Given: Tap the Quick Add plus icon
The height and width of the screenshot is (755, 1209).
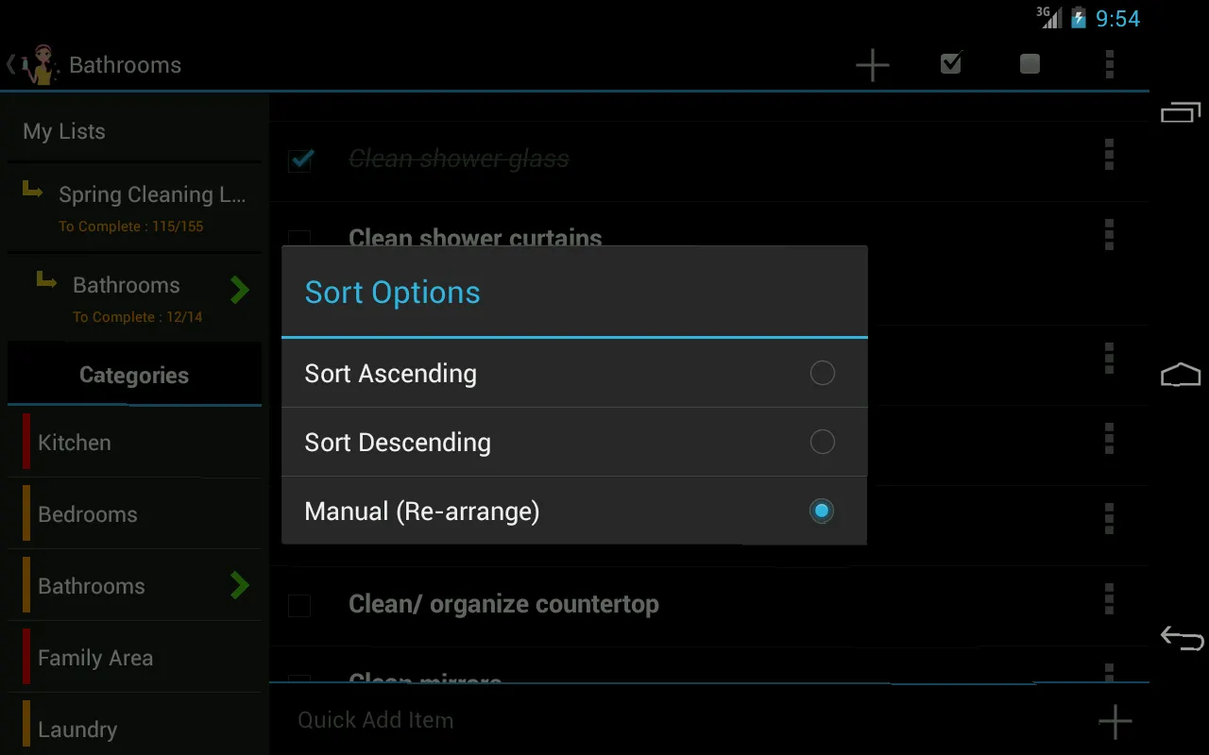Looking at the screenshot, I should [1115, 721].
